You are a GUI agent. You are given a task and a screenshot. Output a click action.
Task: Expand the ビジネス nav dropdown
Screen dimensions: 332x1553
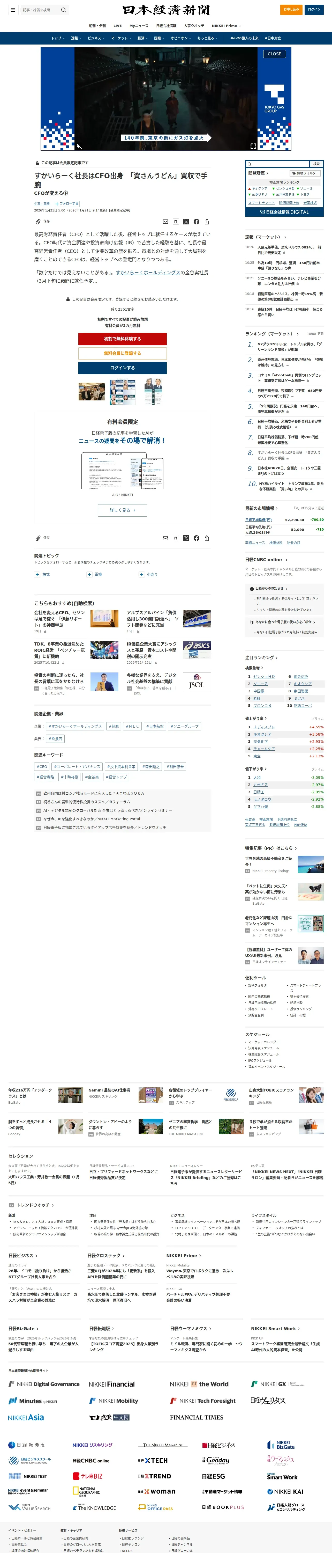point(96,38)
